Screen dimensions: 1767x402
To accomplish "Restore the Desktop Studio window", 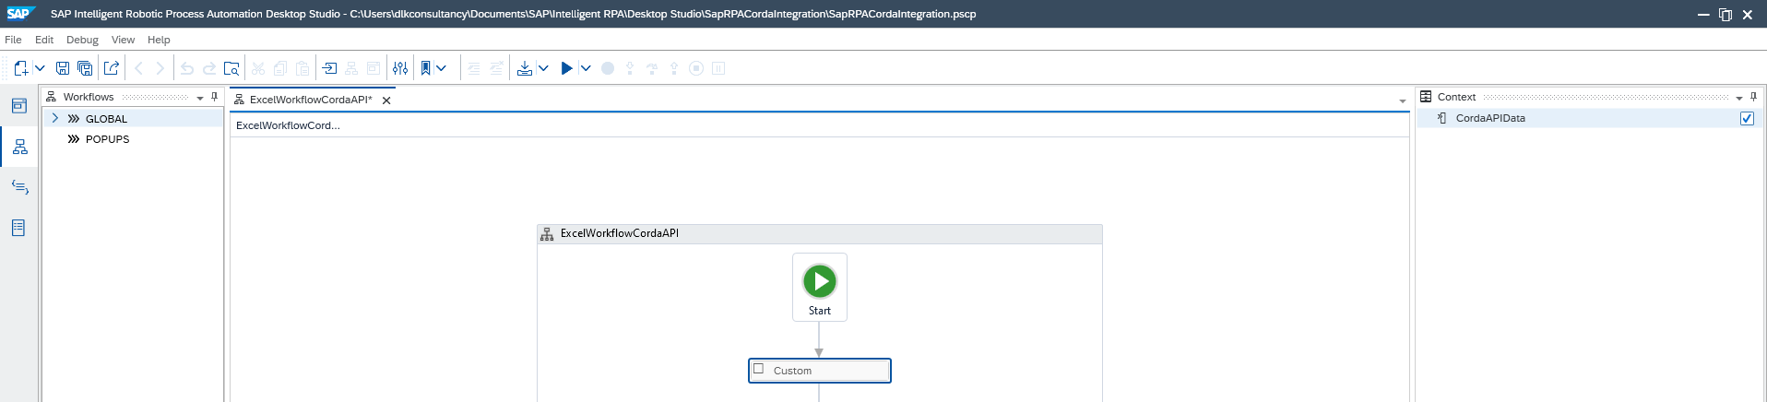I will tap(1725, 14).
